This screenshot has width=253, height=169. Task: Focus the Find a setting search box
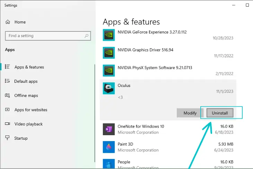pyautogui.click(x=48, y=36)
